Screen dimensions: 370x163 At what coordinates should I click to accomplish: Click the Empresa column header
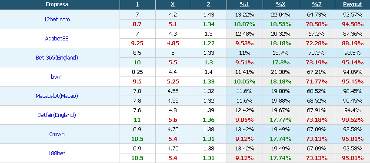[x=57, y=4]
